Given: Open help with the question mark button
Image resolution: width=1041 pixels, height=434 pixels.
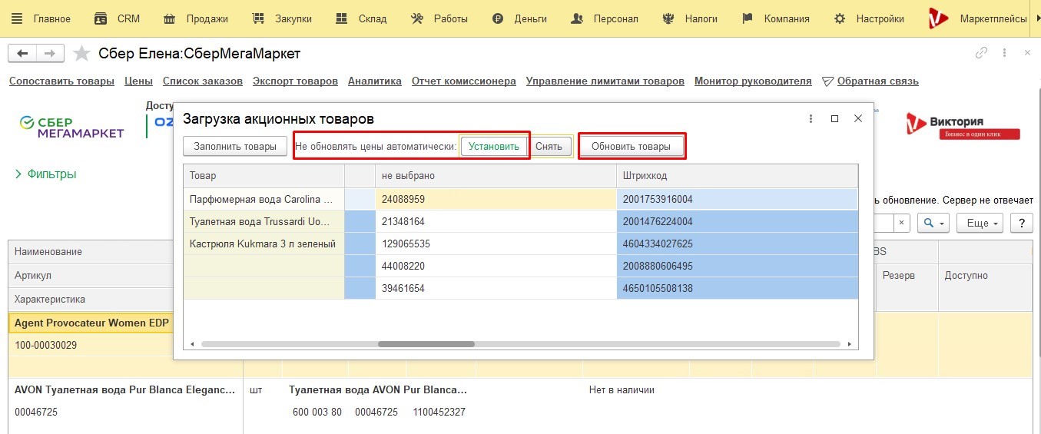Looking at the screenshot, I should 1021,223.
